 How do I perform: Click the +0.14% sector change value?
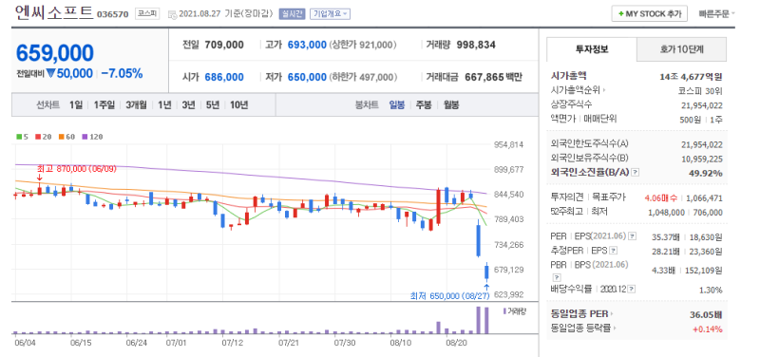click(x=709, y=329)
